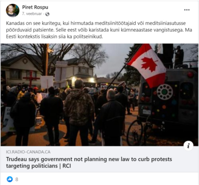Click the post text starting "Kanadas on see kuritegu"
Screen dimensions: 199x185
[99, 30]
